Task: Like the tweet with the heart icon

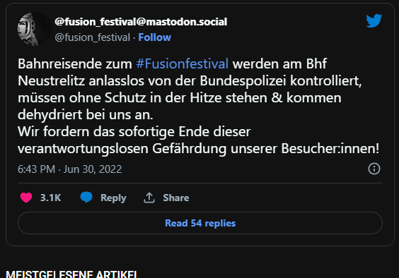Action: (26, 198)
